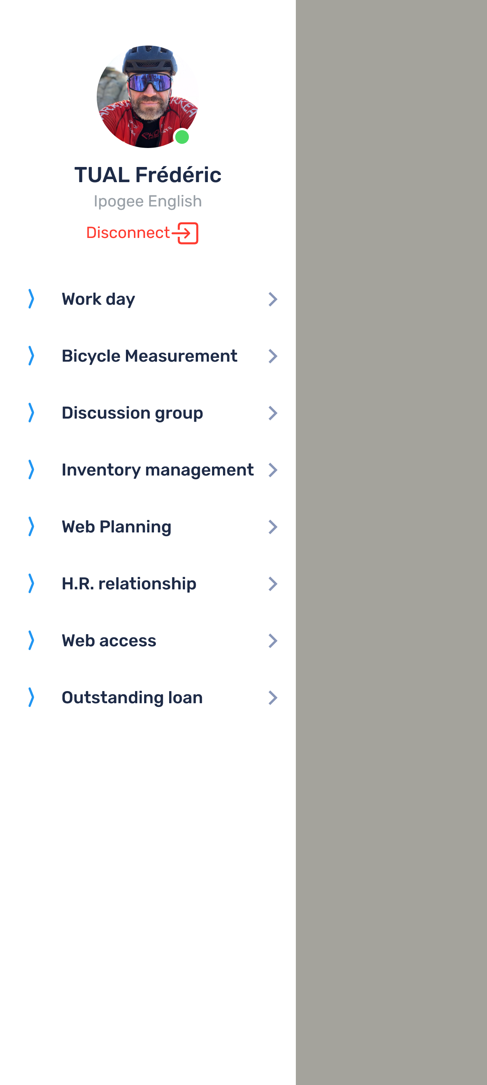Select the Web access menu entry

click(148, 640)
